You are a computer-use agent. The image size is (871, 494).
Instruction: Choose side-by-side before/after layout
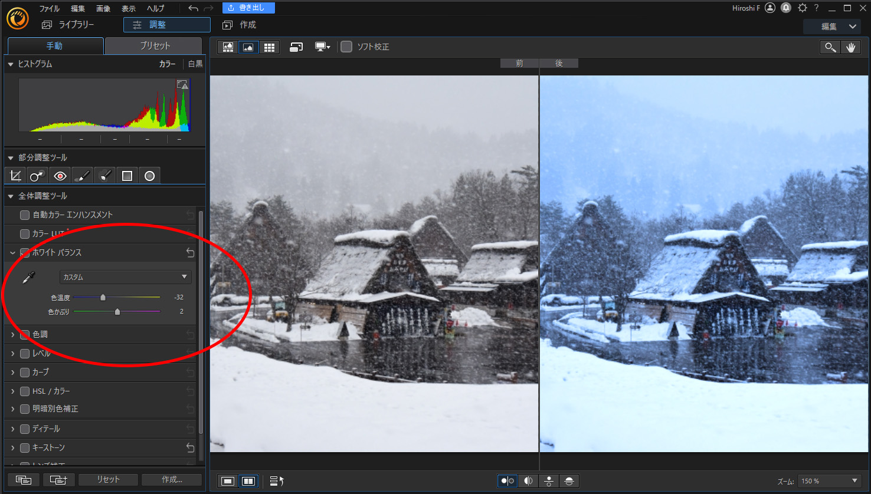coord(507,481)
